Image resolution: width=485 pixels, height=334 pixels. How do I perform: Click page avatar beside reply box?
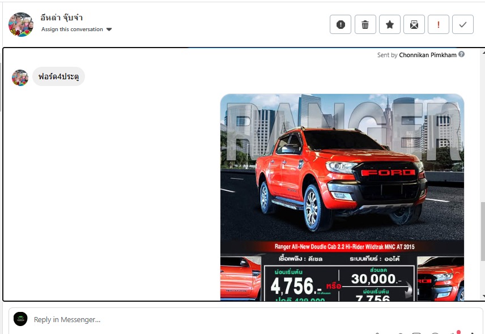click(x=20, y=319)
